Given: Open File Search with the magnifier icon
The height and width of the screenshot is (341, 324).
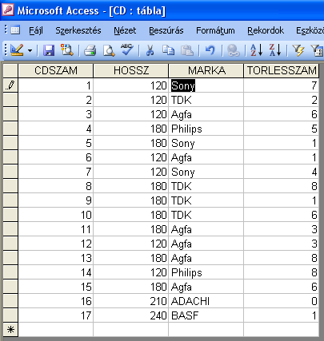Looking at the screenshot, I should tap(66, 50).
